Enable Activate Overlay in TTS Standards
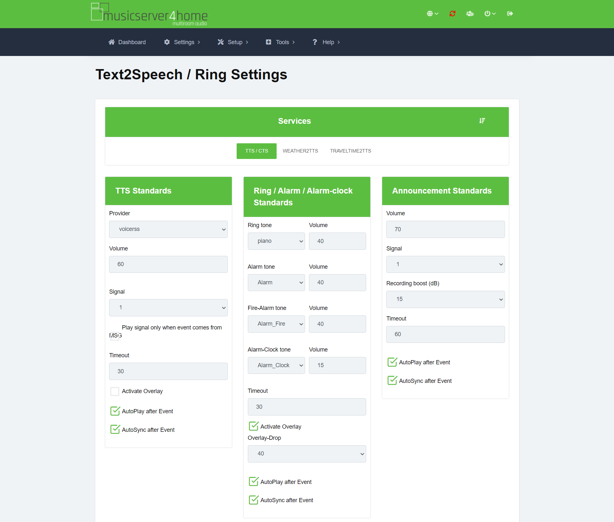 [115, 391]
